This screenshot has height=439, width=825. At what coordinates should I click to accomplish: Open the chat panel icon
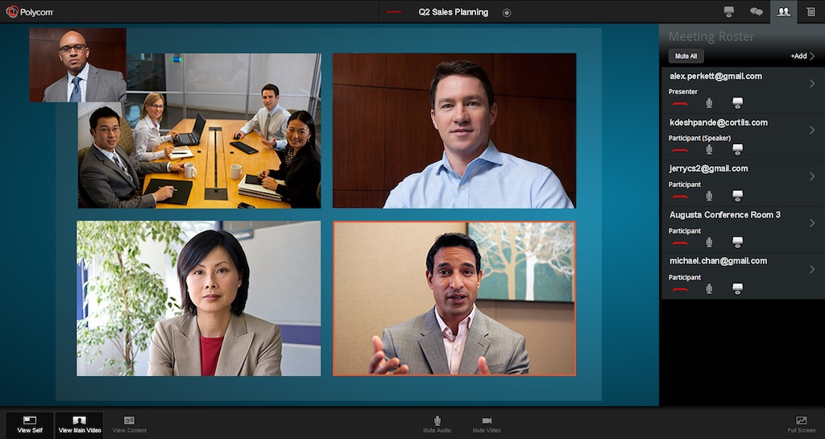click(x=756, y=12)
